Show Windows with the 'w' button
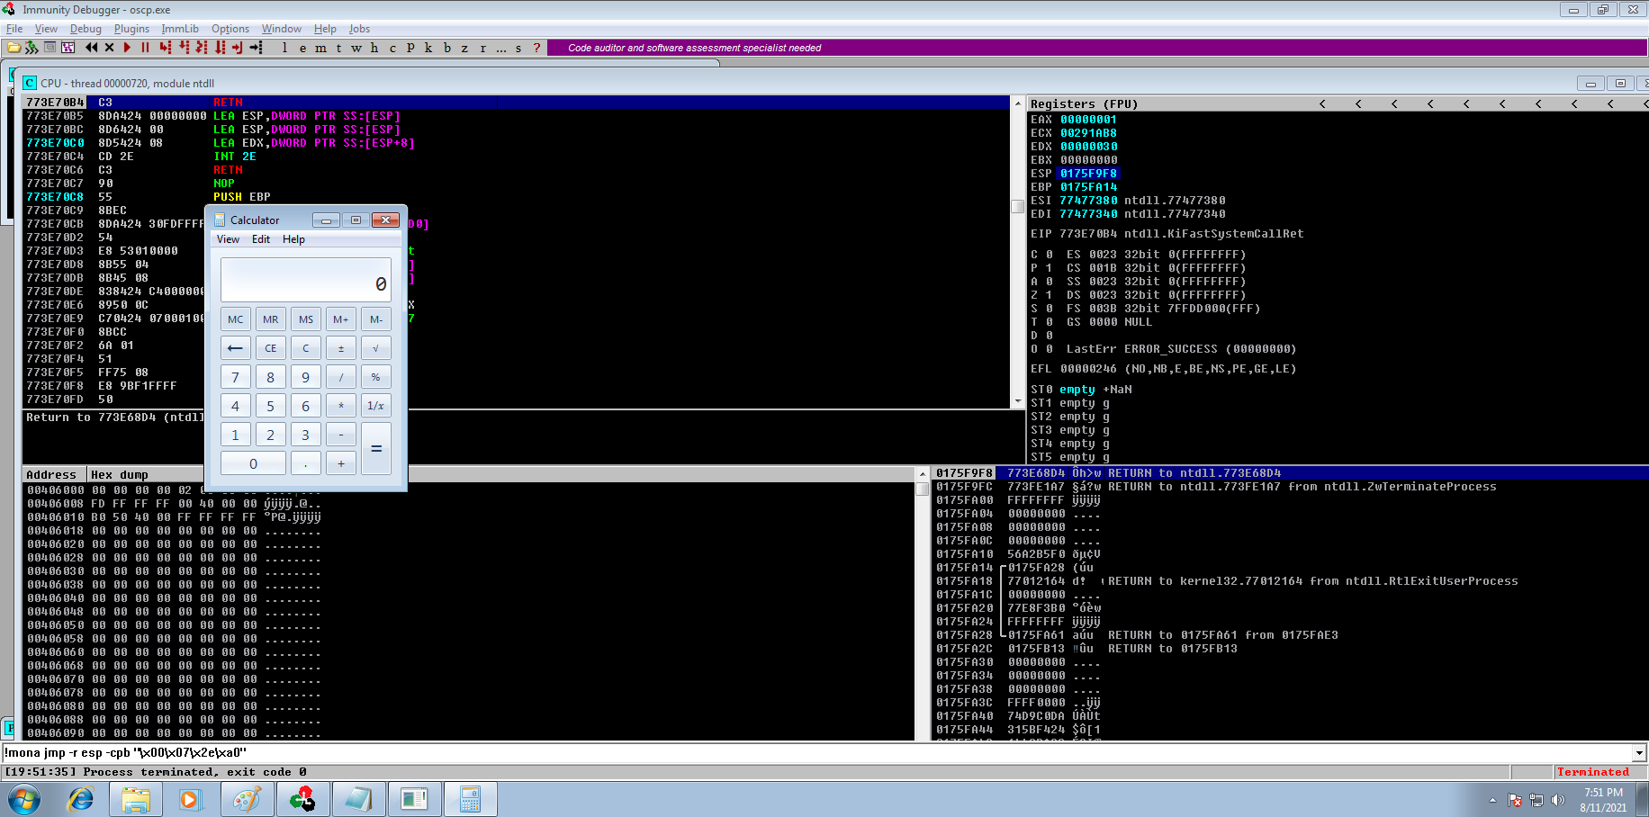The image size is (1649, 817). tap(356, 48)
